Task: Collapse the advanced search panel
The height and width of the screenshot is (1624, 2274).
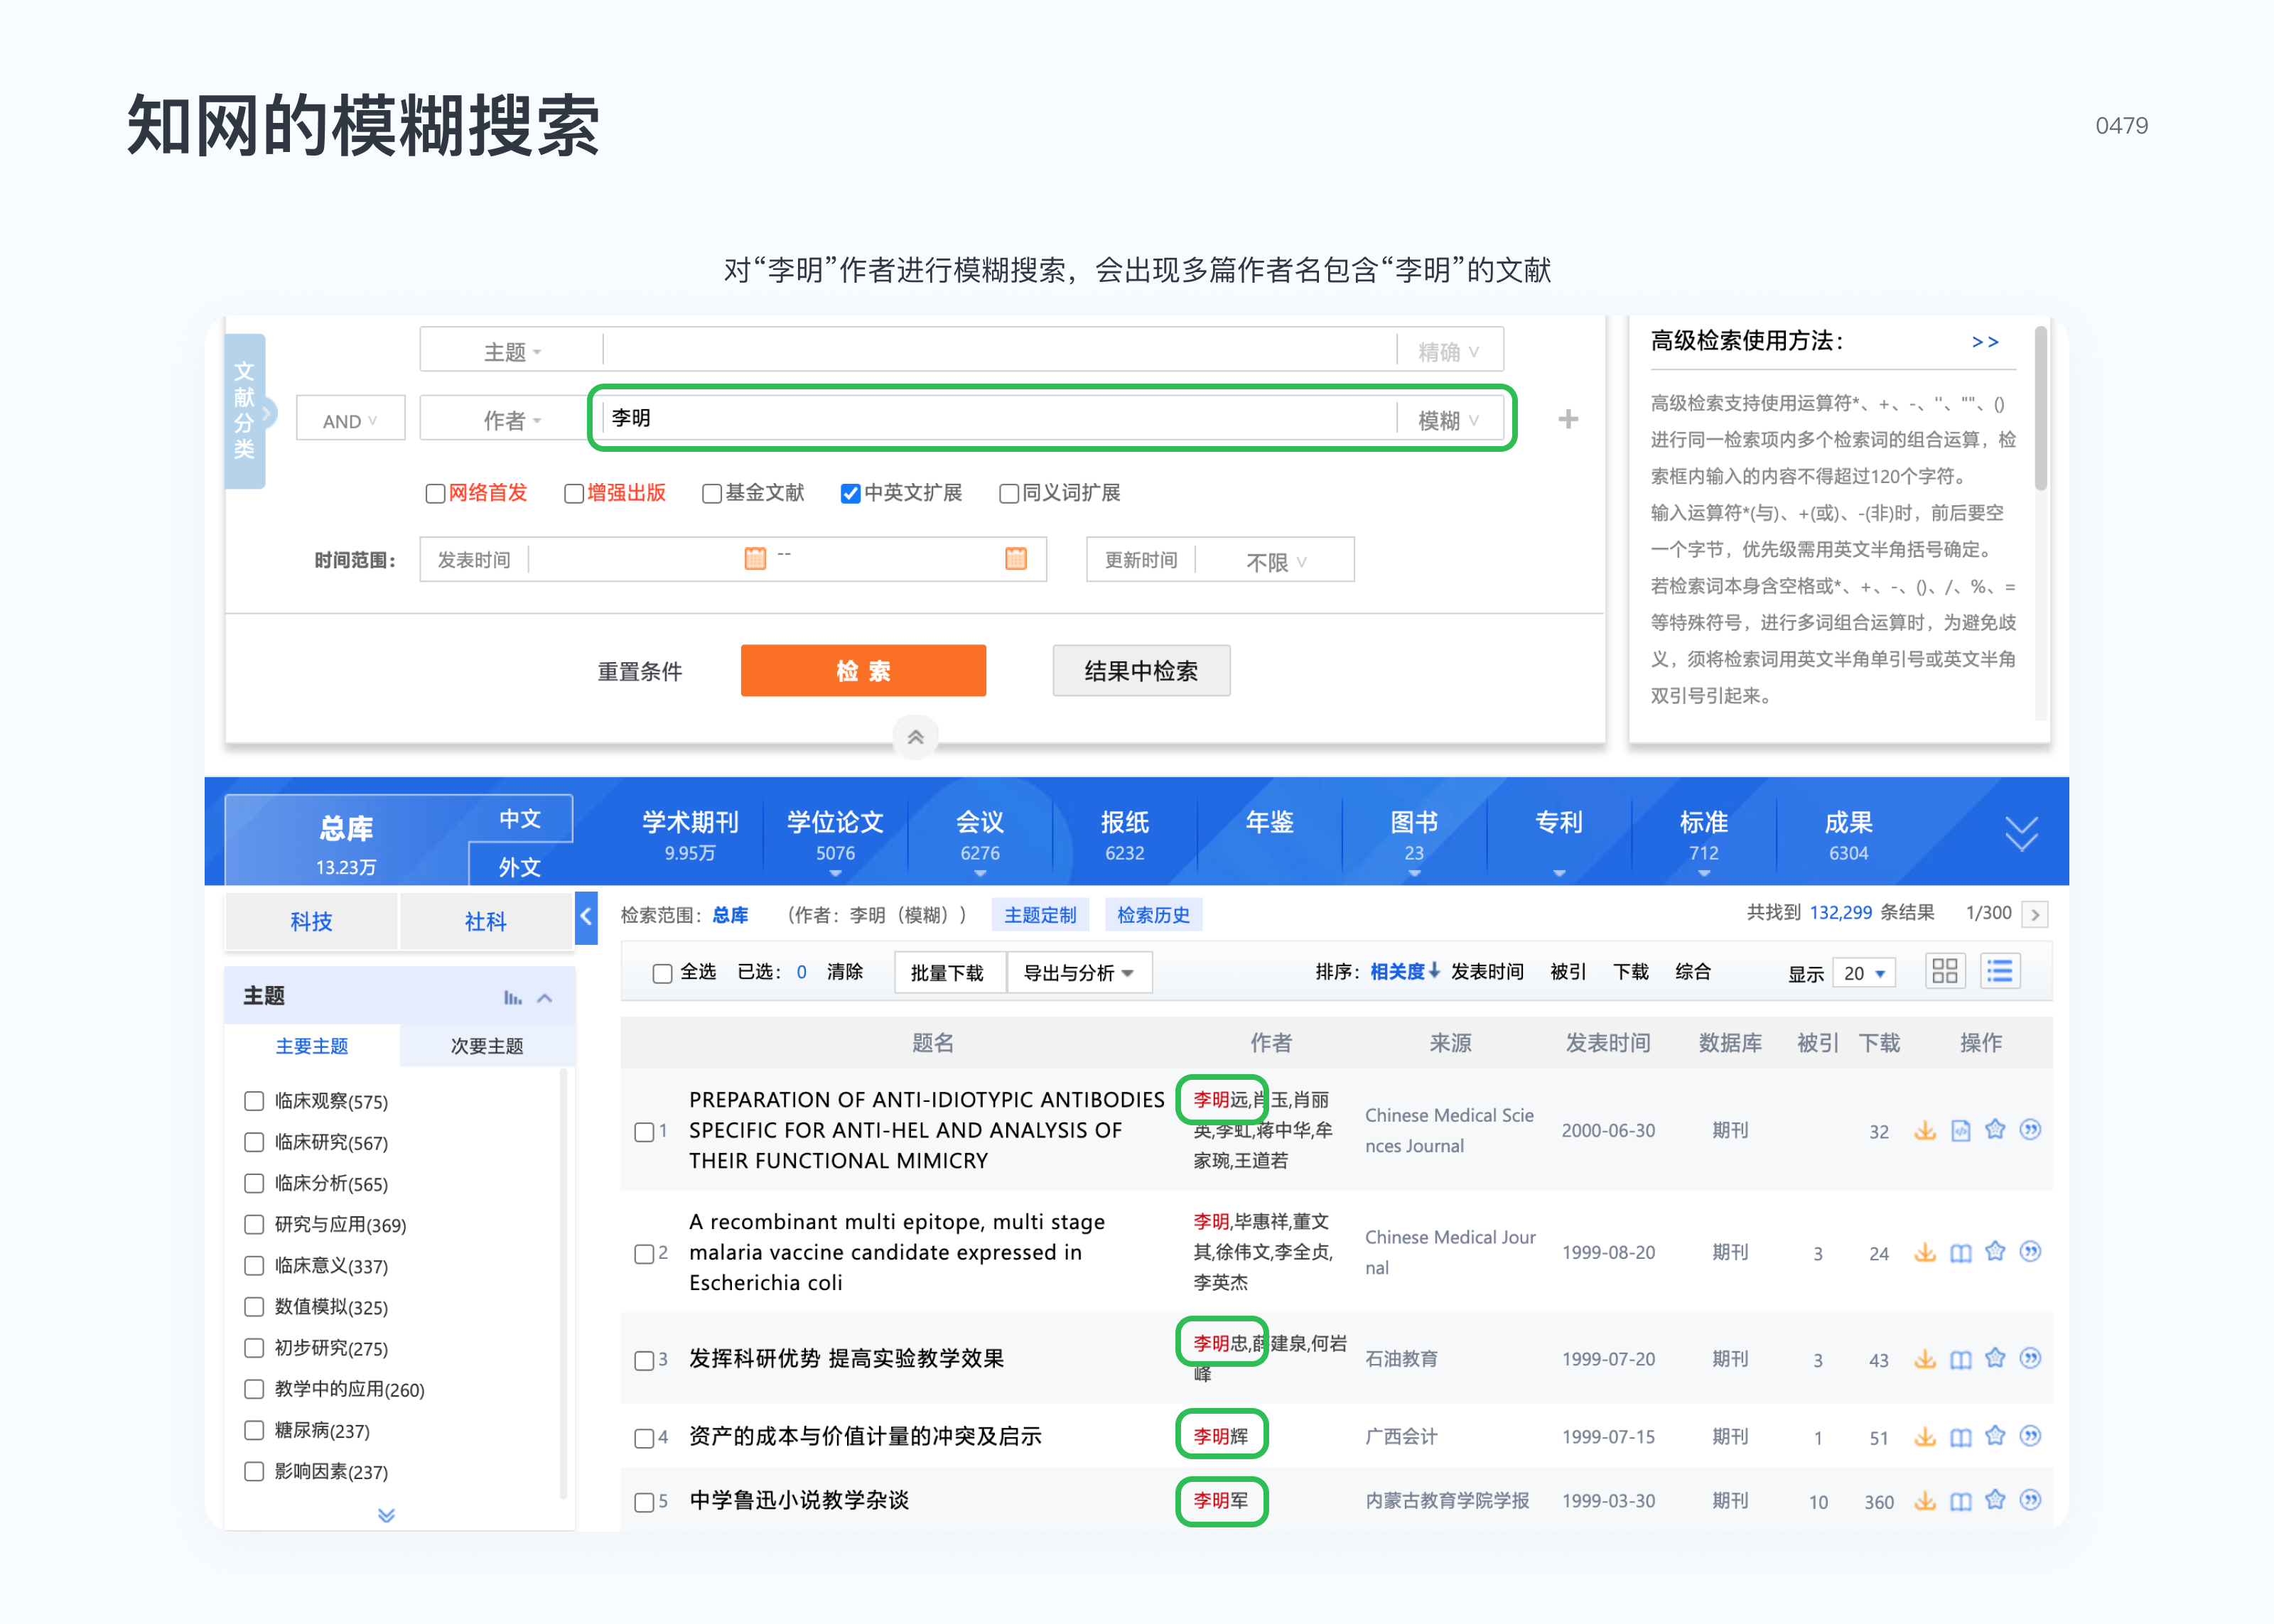Action: coord(915,738)
